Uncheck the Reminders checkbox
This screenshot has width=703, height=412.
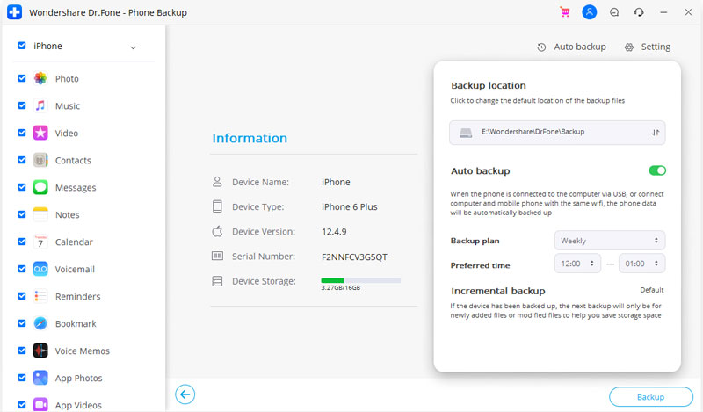click(21, 296)
